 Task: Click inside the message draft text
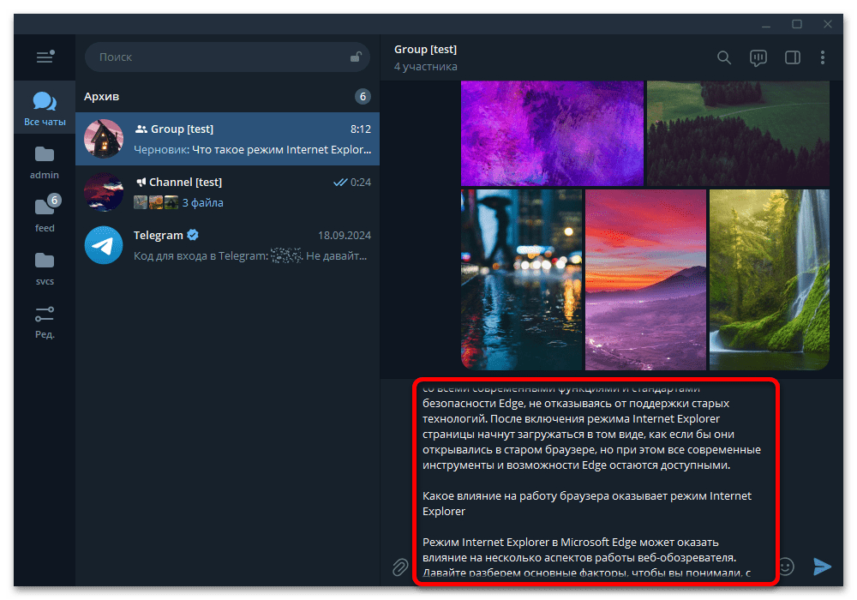(x=596, y=482)
